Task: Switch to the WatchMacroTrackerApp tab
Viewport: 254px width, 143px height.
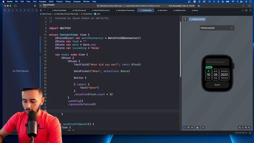Action: tap(125, 10)
